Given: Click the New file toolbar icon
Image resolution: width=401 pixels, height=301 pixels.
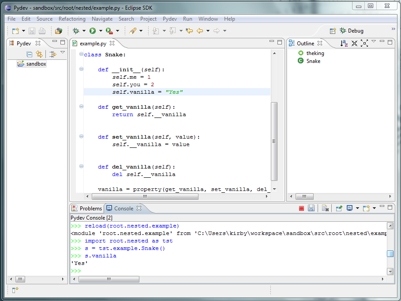Looking at the screenshot, I should point(15,31).
